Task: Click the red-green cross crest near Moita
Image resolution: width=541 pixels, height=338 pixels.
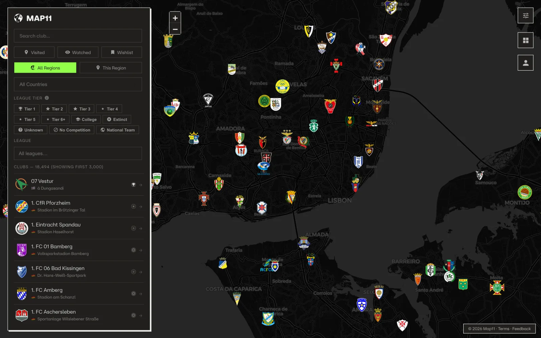Action: 497,288
